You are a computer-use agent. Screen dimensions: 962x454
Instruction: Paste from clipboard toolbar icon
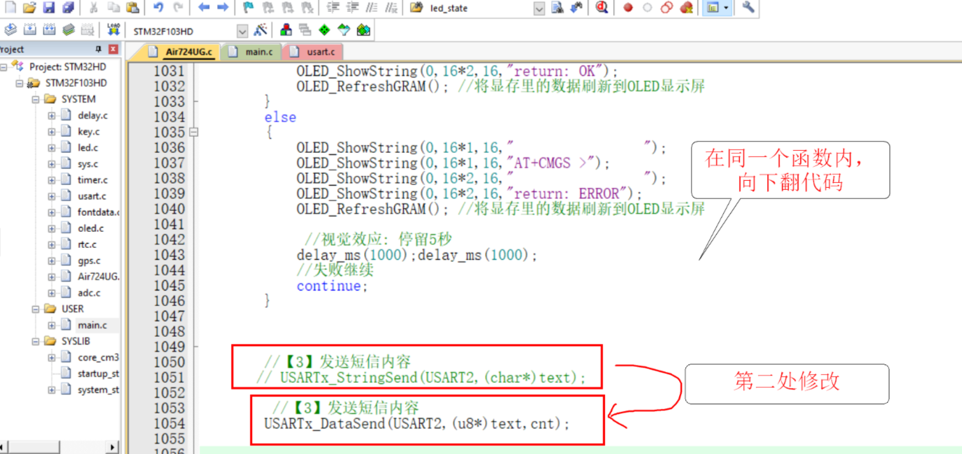[x=133, y=8]
